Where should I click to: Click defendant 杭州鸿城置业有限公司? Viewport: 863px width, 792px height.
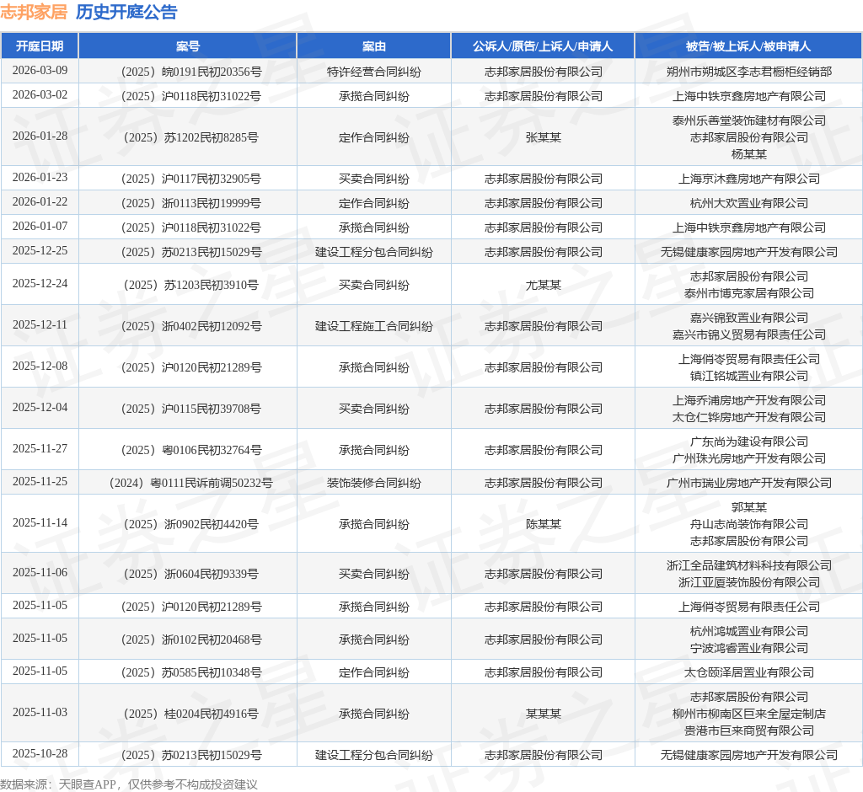[x=749, y=631]
